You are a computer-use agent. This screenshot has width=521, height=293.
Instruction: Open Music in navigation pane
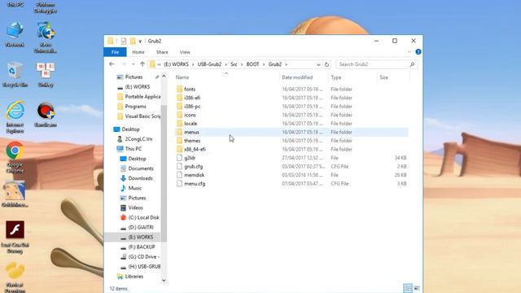134,188
